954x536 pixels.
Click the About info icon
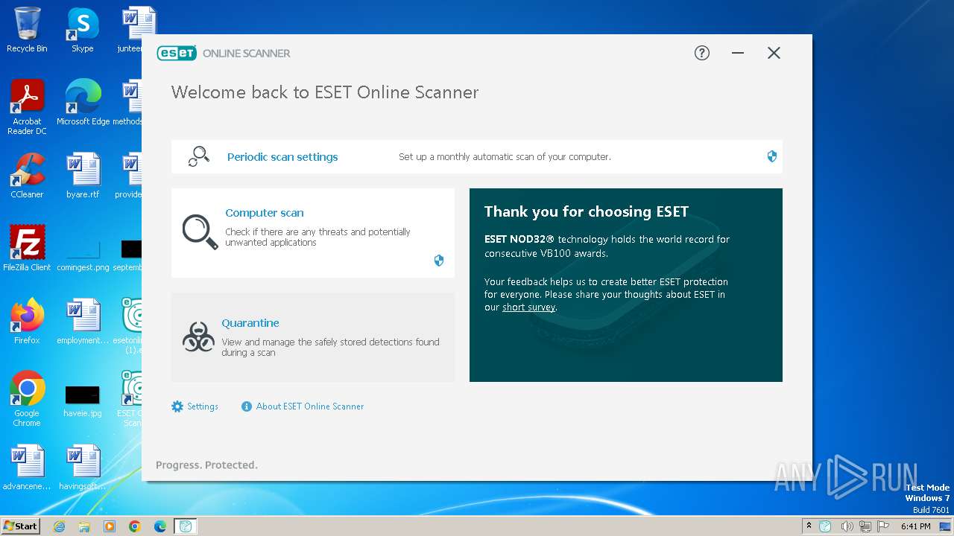point(247,406)
